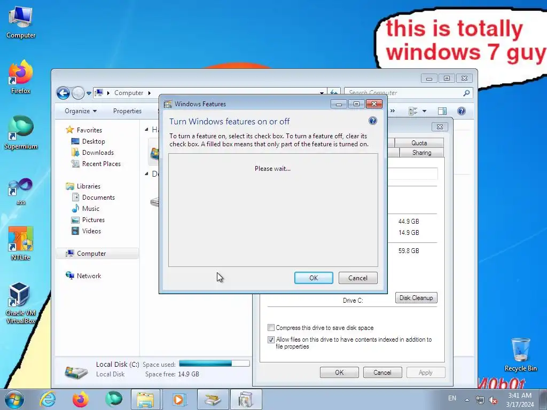
Task: Open the Documents library
Action: (98, 198)
